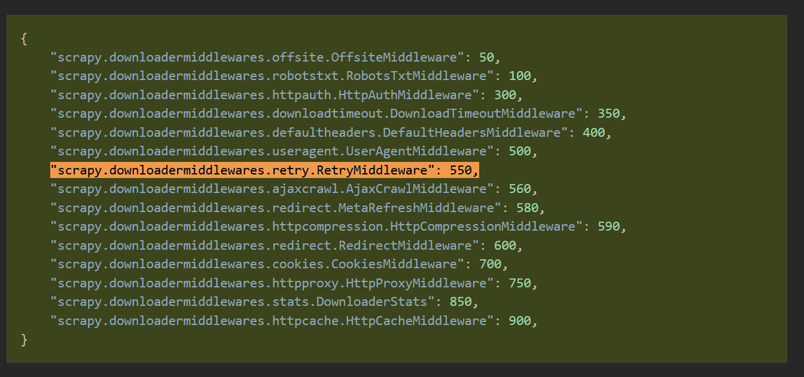The height and width of the screenshot is (377, 804).
Task: Click the RedirectMiddleware value 600
Action: [x=505, y=246]
